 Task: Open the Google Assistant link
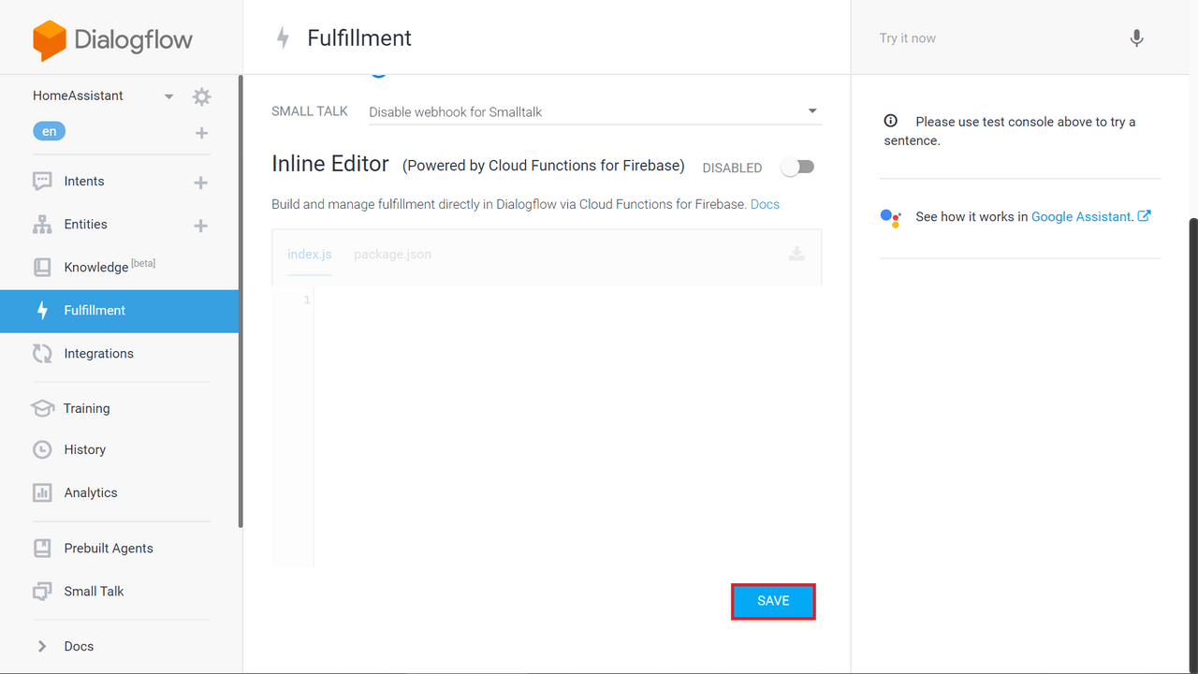(1083, 217)
